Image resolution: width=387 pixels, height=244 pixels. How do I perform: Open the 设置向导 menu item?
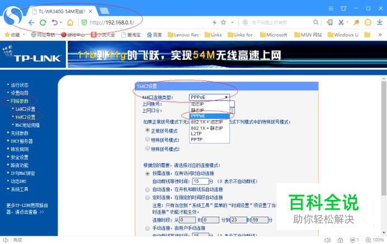(20, 93)
